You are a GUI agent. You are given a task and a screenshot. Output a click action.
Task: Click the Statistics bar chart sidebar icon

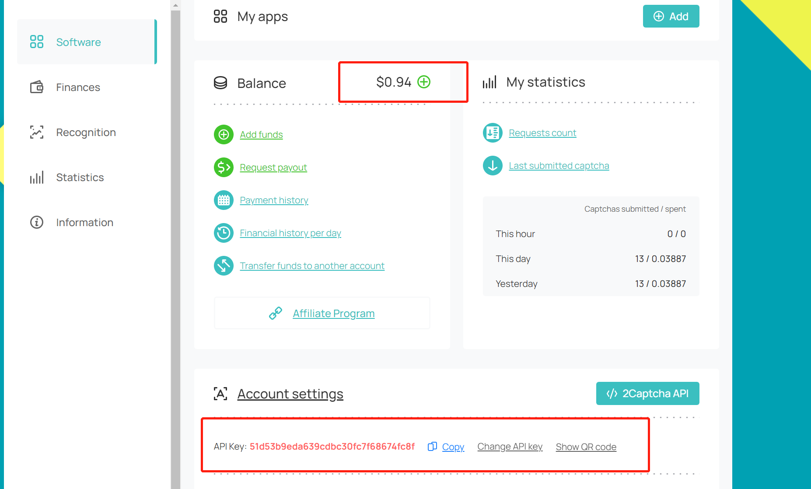(x=37, y=177)
